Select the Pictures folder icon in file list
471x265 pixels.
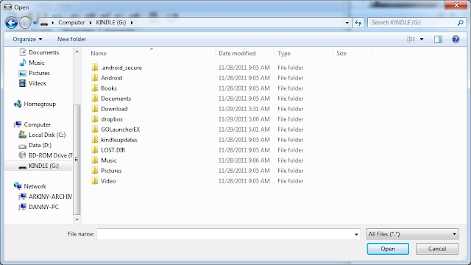(95, 170)
